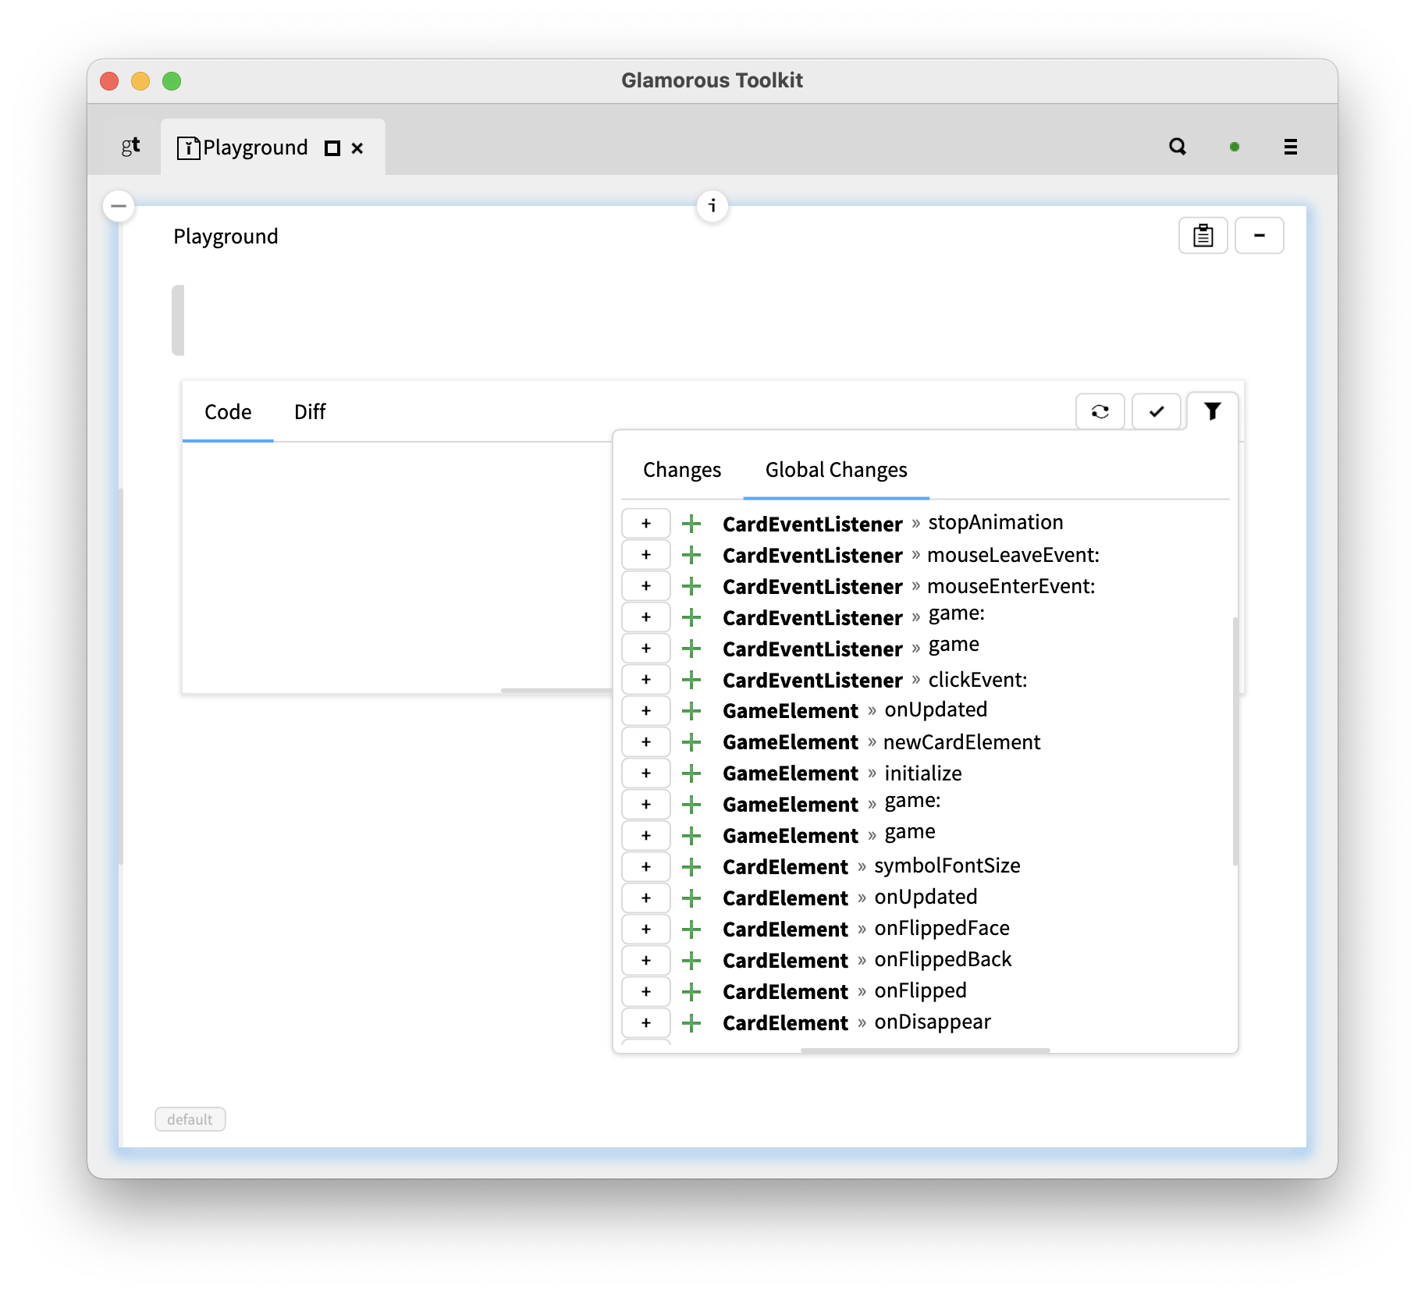
Task: Check the box next to GameElement initialize
Action: pyautogui.click(x=645, y=773)
